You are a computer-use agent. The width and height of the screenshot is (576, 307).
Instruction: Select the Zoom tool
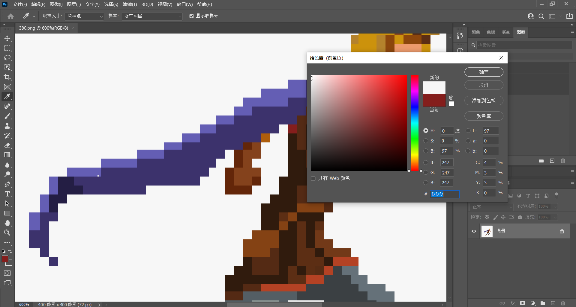7,233
